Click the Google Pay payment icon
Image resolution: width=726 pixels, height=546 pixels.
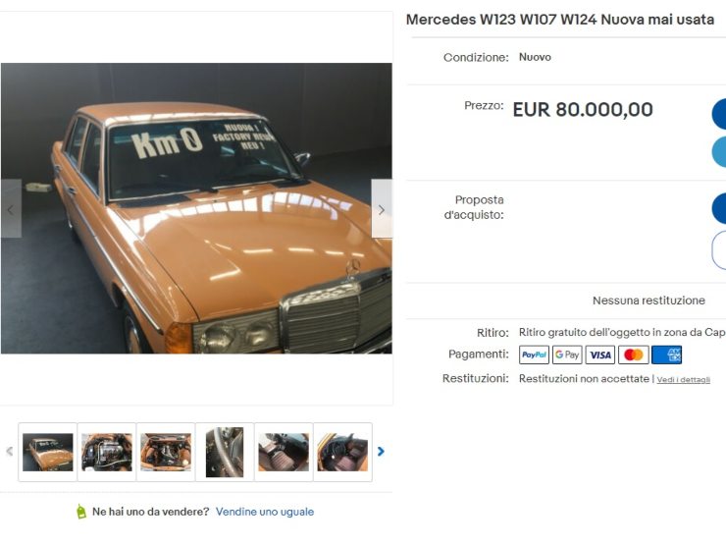(567, 355)
